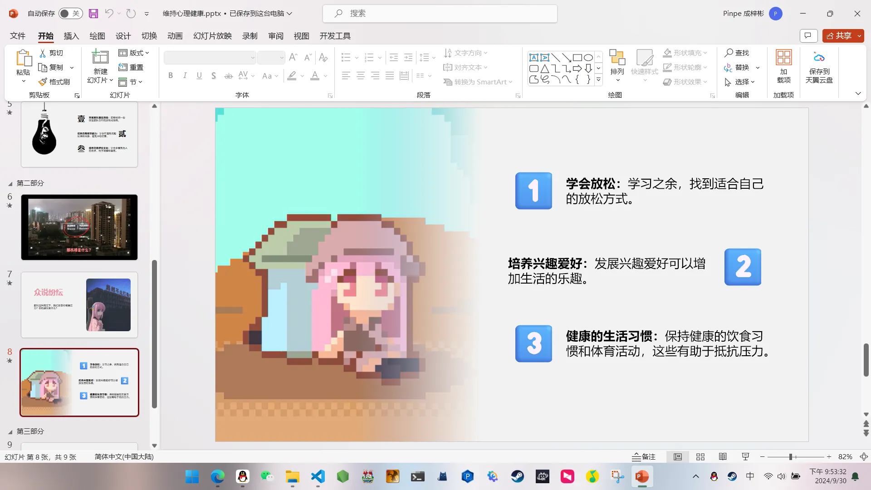Viewport: 871px width, 490px height.
Task: Click the Reset (重置) slide button
Action: [x=131, y=67]
